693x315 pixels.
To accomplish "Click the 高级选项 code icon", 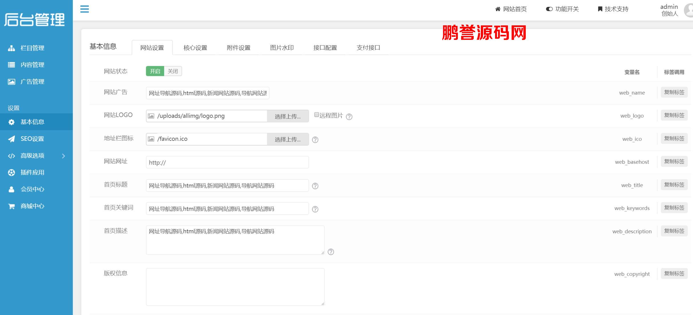I will tap(11, 156).
